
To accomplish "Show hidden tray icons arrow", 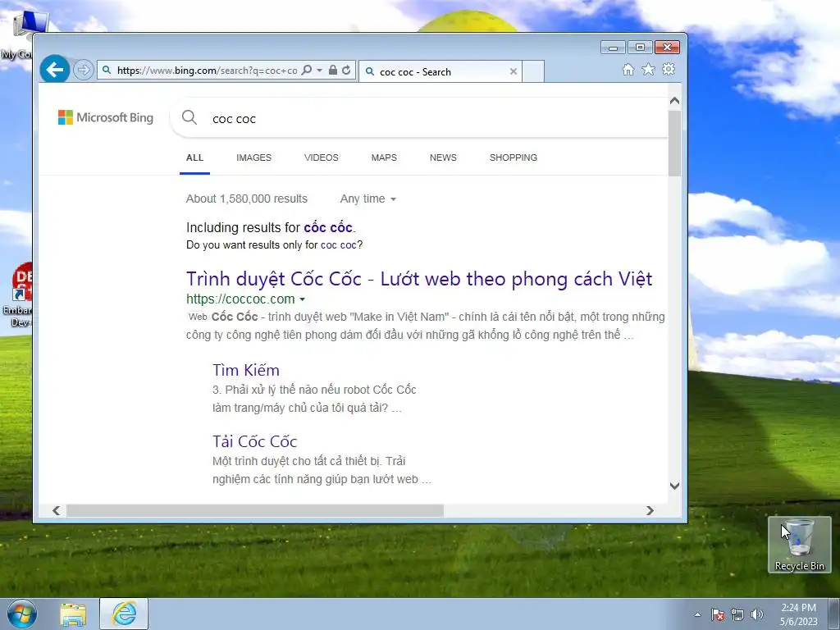I will click(697, 614).
